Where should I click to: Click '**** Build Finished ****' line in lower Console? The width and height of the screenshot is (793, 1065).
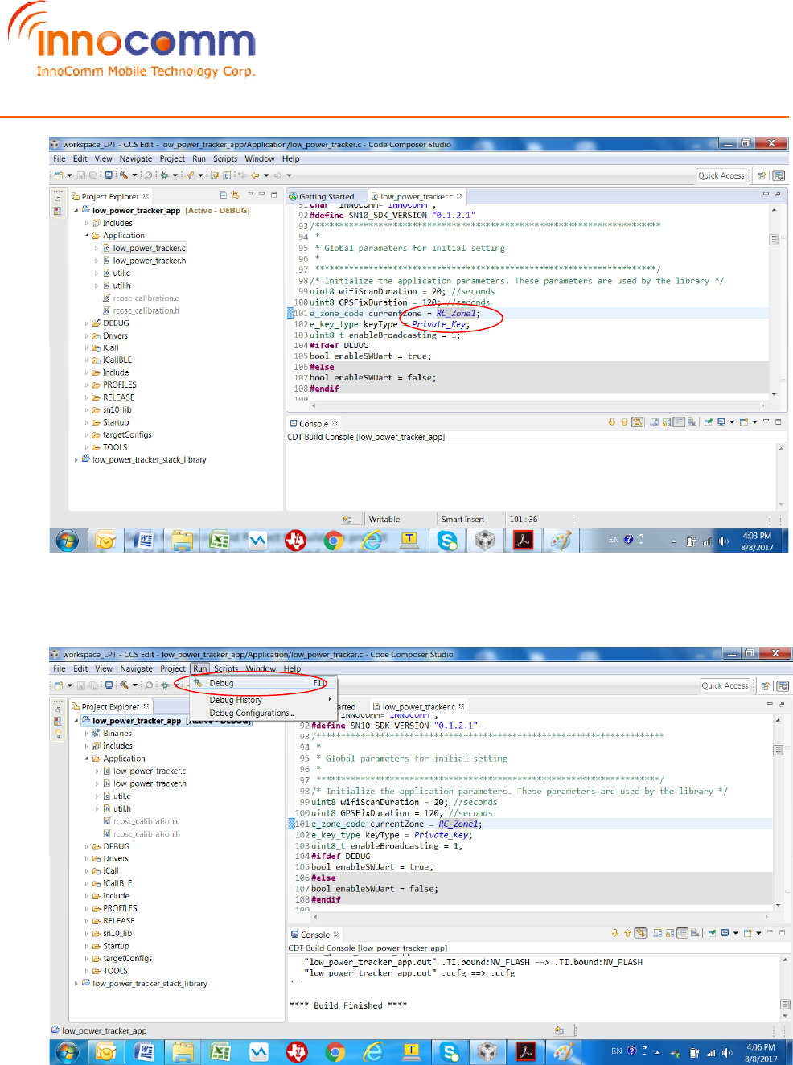[x=348, y=1005]
